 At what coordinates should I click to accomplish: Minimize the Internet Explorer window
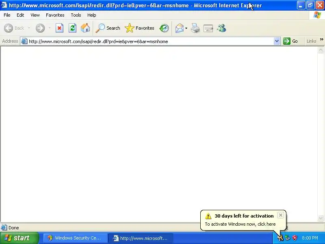[x=301, y=5]
